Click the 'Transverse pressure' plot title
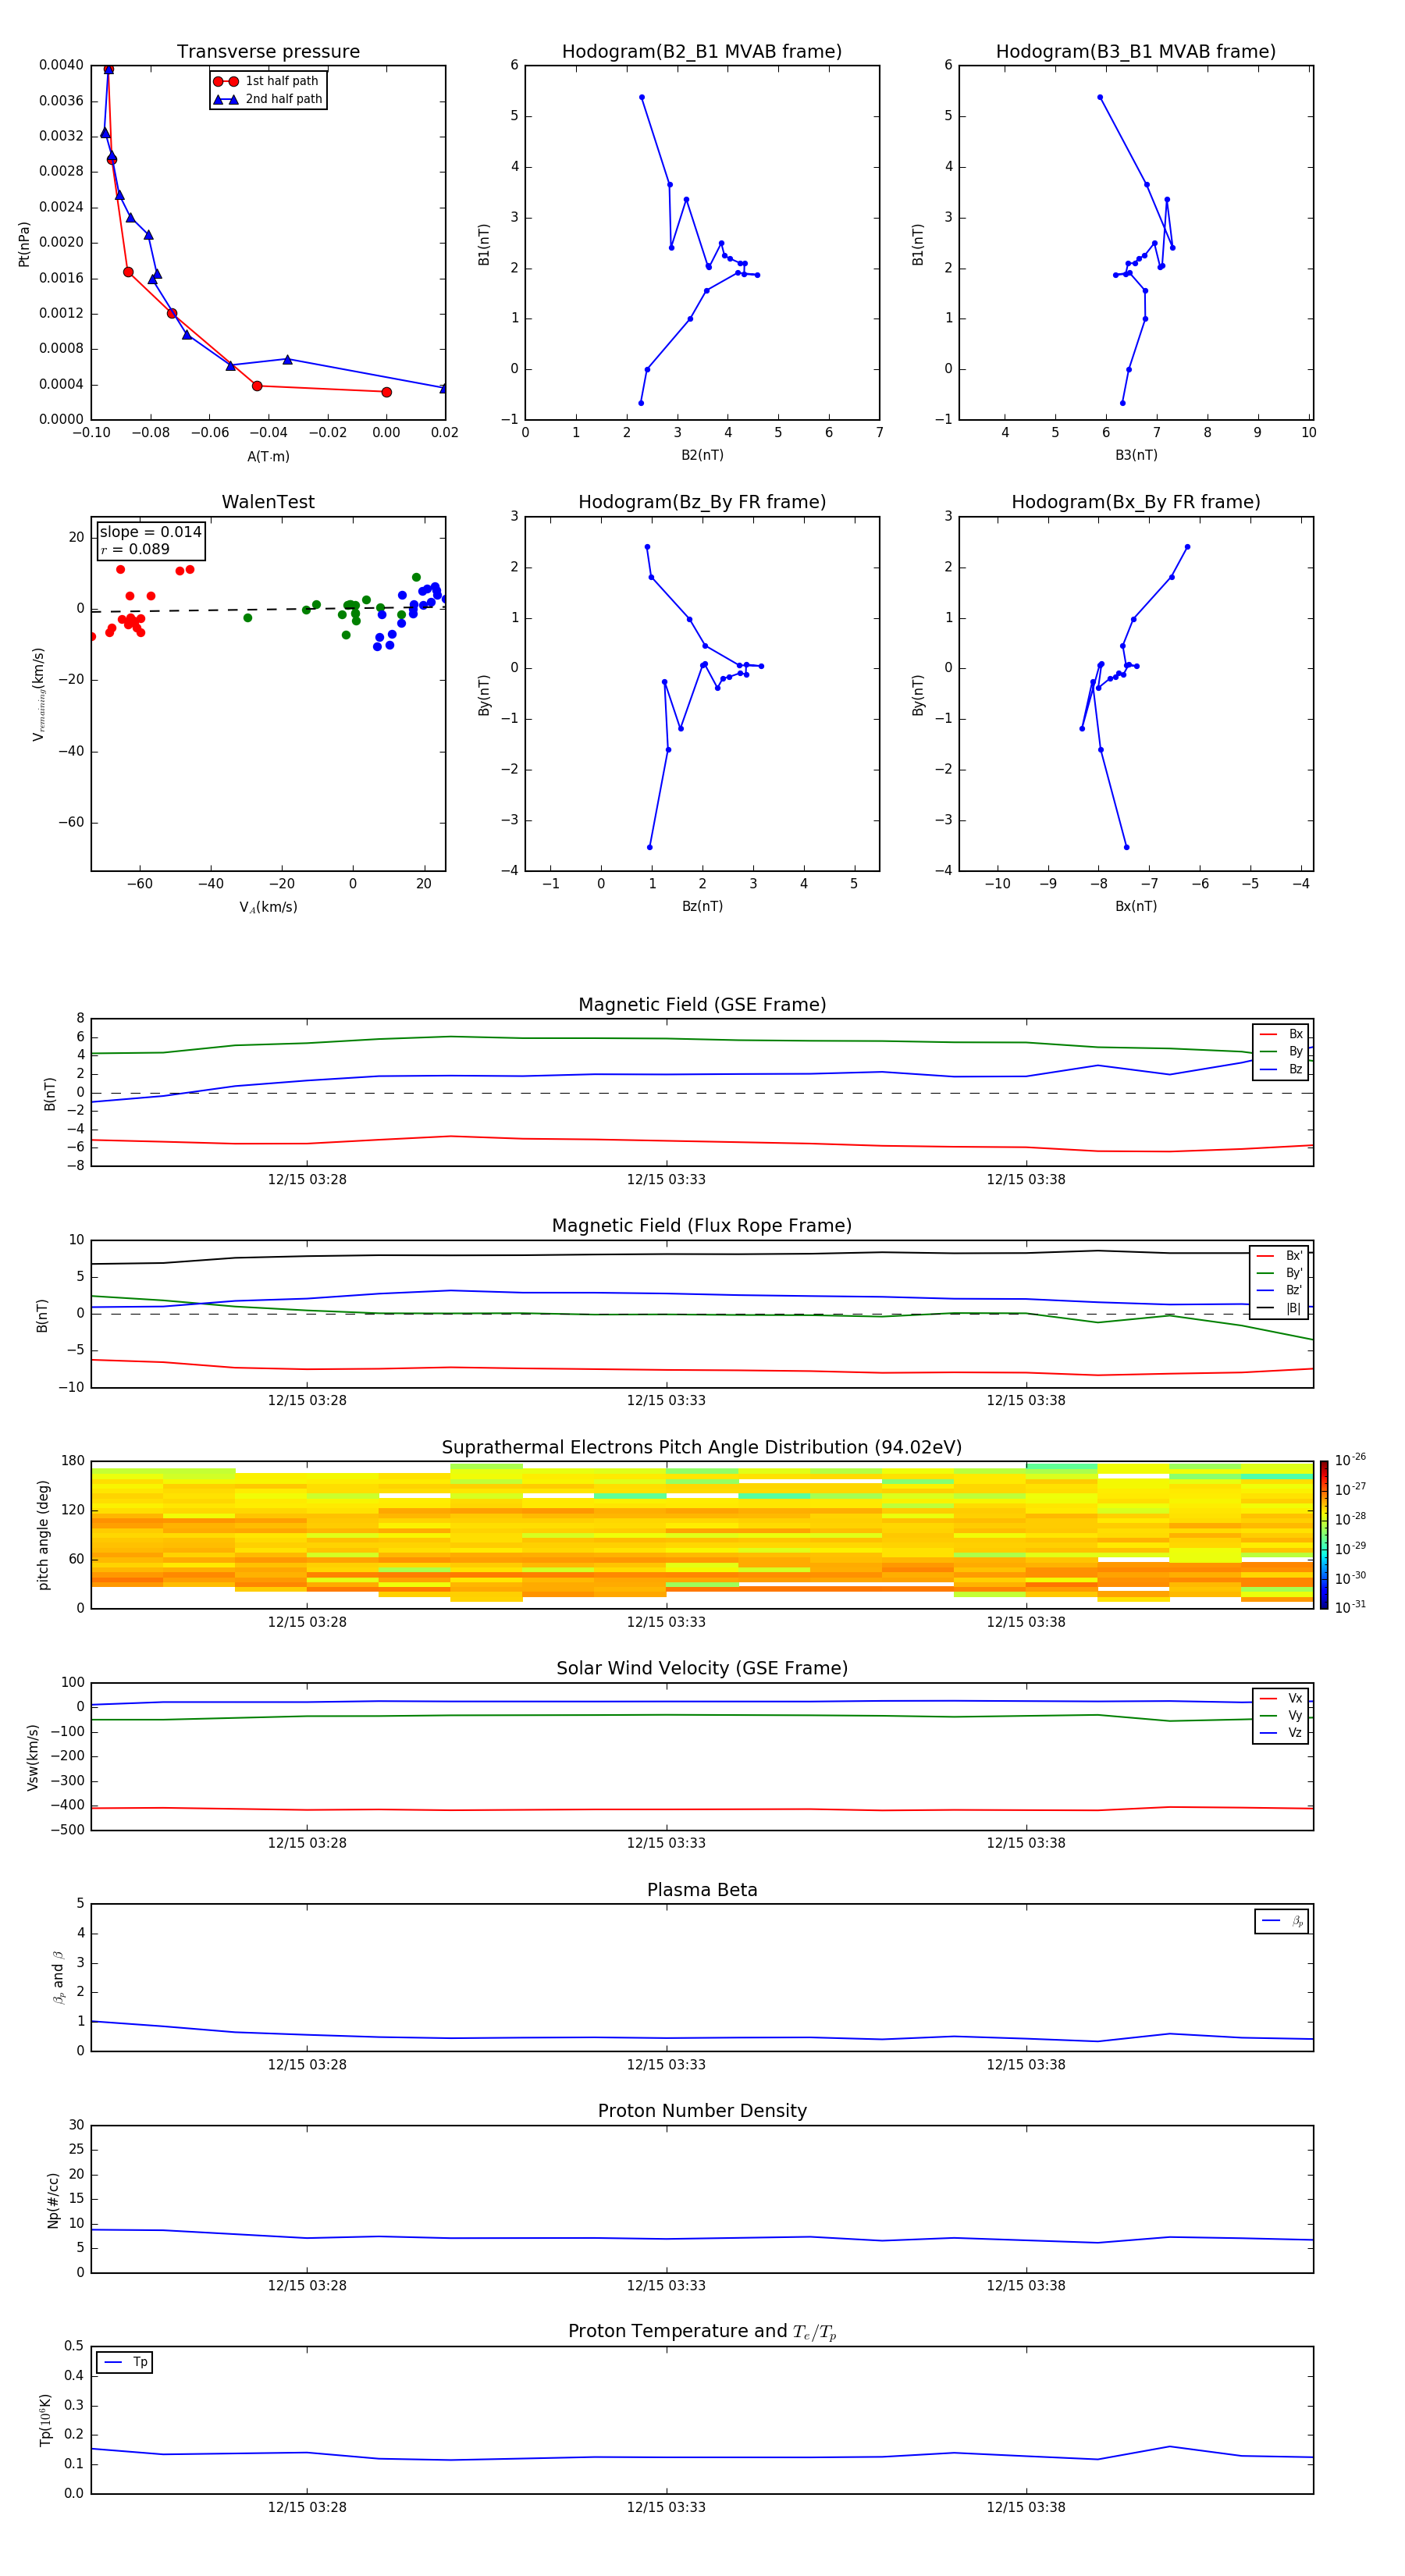 [268, 52]
